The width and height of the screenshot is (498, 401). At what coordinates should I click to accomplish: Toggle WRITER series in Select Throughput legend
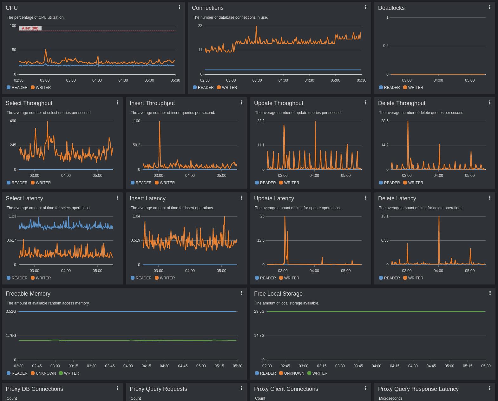tap(41, 183)
